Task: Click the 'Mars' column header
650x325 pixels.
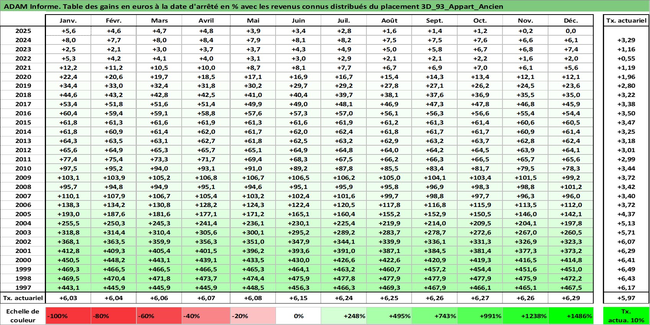Action: point(159,21)
